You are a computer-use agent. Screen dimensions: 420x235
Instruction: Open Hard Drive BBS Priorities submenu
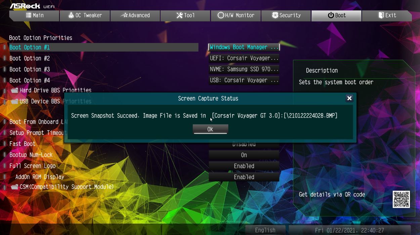55,90
